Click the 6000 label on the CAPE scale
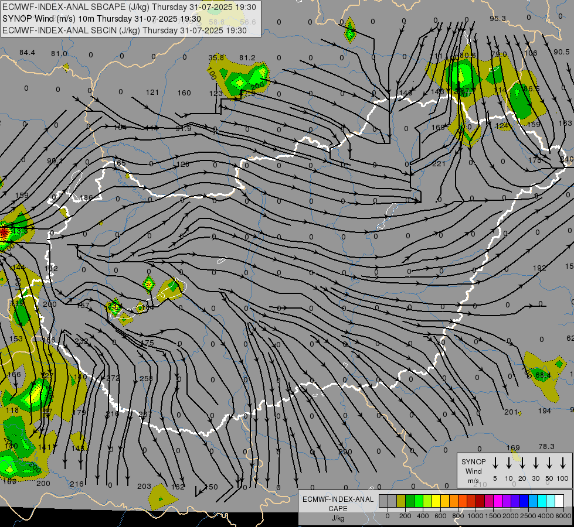574x527 pixels. tap(563, 516)
